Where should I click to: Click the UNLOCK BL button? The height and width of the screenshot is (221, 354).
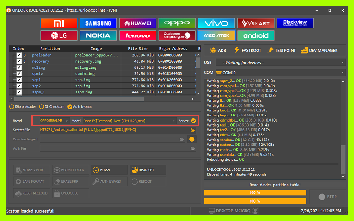pyautogui.click(x=71, y=193)
